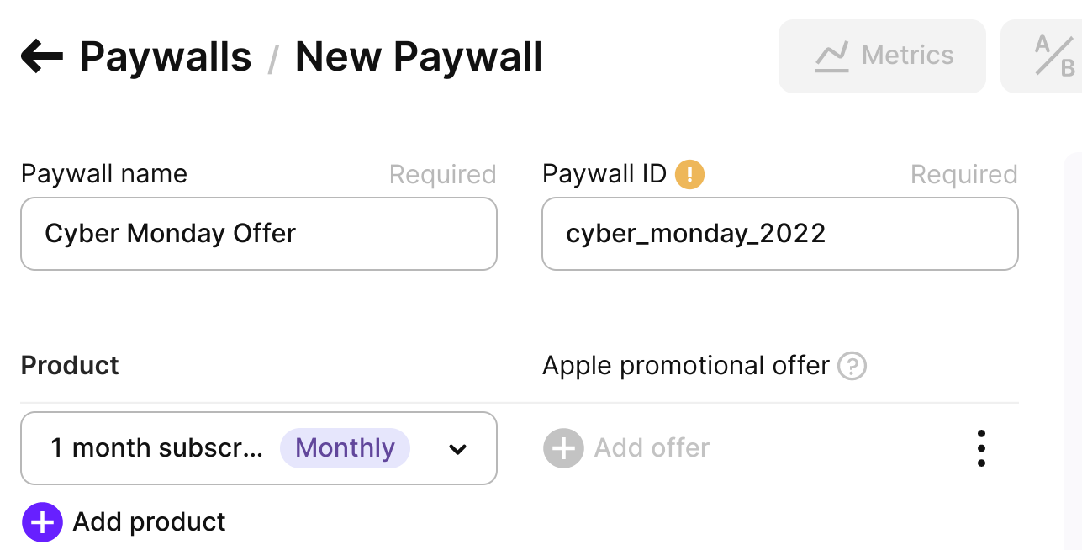Expand the product dropdown chevron

(457, 449)
